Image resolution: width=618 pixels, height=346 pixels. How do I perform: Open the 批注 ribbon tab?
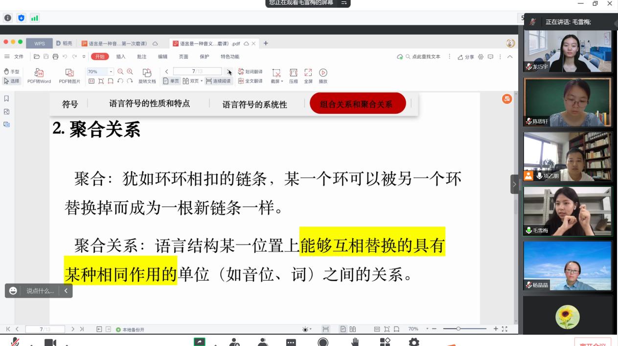[141, 57]
